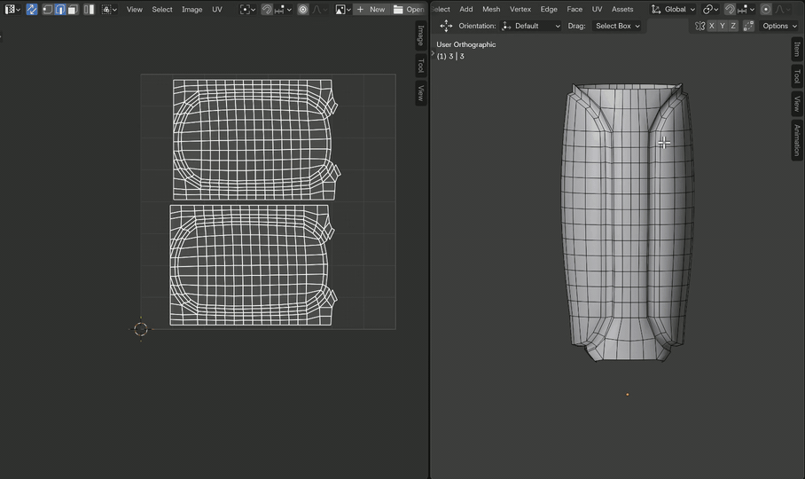Open 3D viewport snapping options dropdown
The height and width of the screenshot is (479, 805).
point(746,9)
